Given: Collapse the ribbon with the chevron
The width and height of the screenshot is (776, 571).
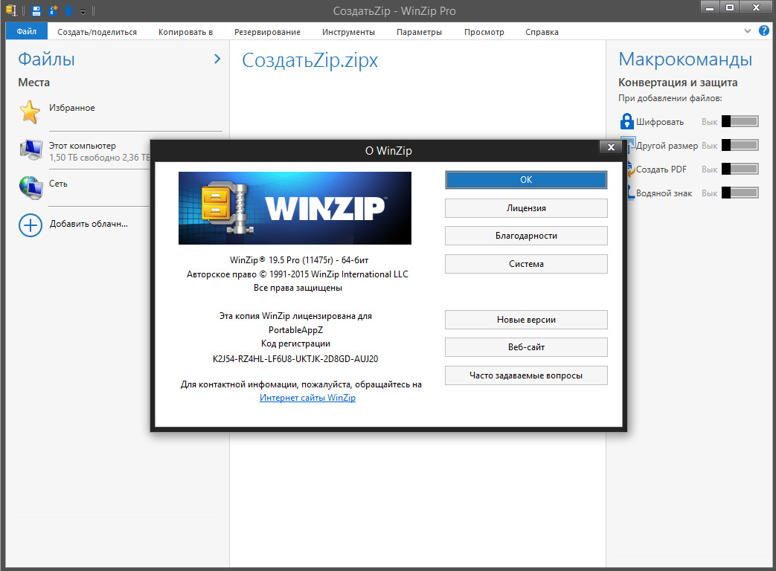Looking at the screenshot, I should point(747,31).
